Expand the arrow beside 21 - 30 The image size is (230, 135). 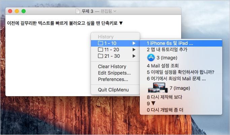click(134, 56)
